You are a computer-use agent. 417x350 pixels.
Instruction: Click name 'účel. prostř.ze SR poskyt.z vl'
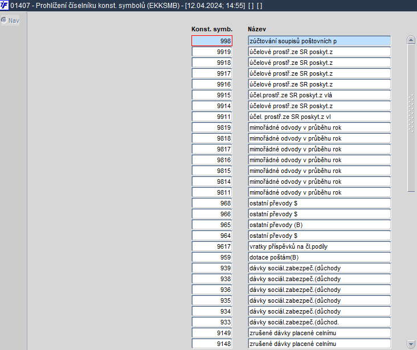[x=319, y=117]
